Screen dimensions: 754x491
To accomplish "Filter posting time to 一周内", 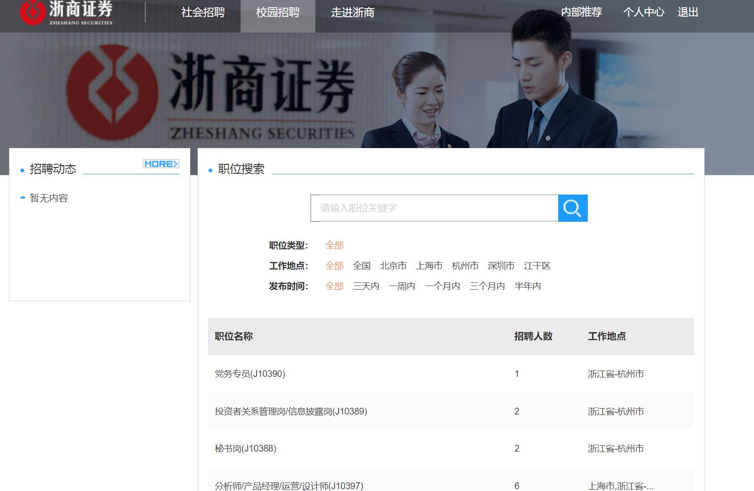I will click(402, 286).
